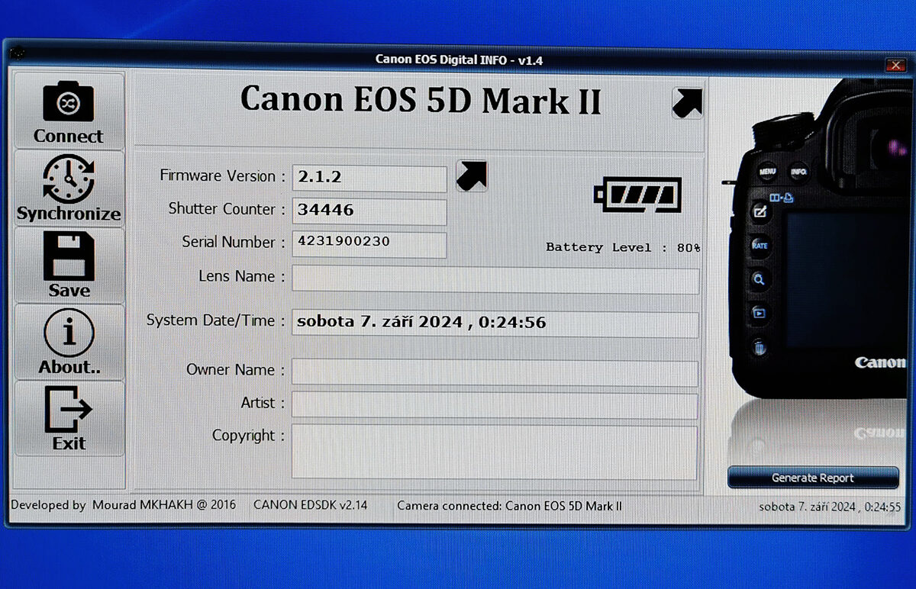Close the Canon EOS Digital INFO window

click(x=895, y=66)
